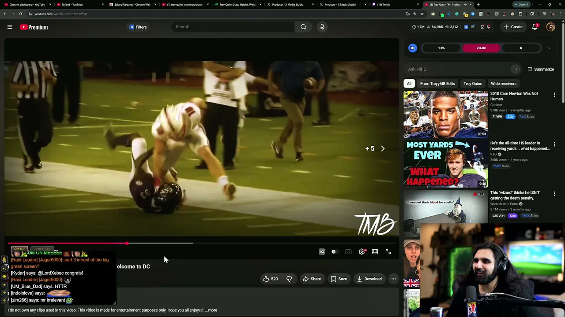Open the Chrome extensions puzzle icon

click(520, 14)
